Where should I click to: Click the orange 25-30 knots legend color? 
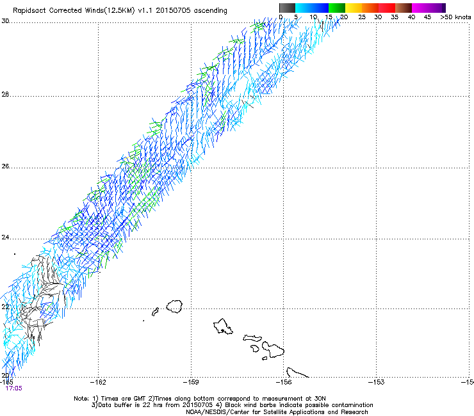click(x=370, y=8)
